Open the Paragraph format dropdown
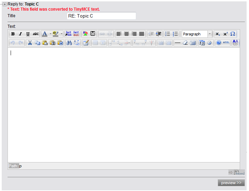 [197, 34]
